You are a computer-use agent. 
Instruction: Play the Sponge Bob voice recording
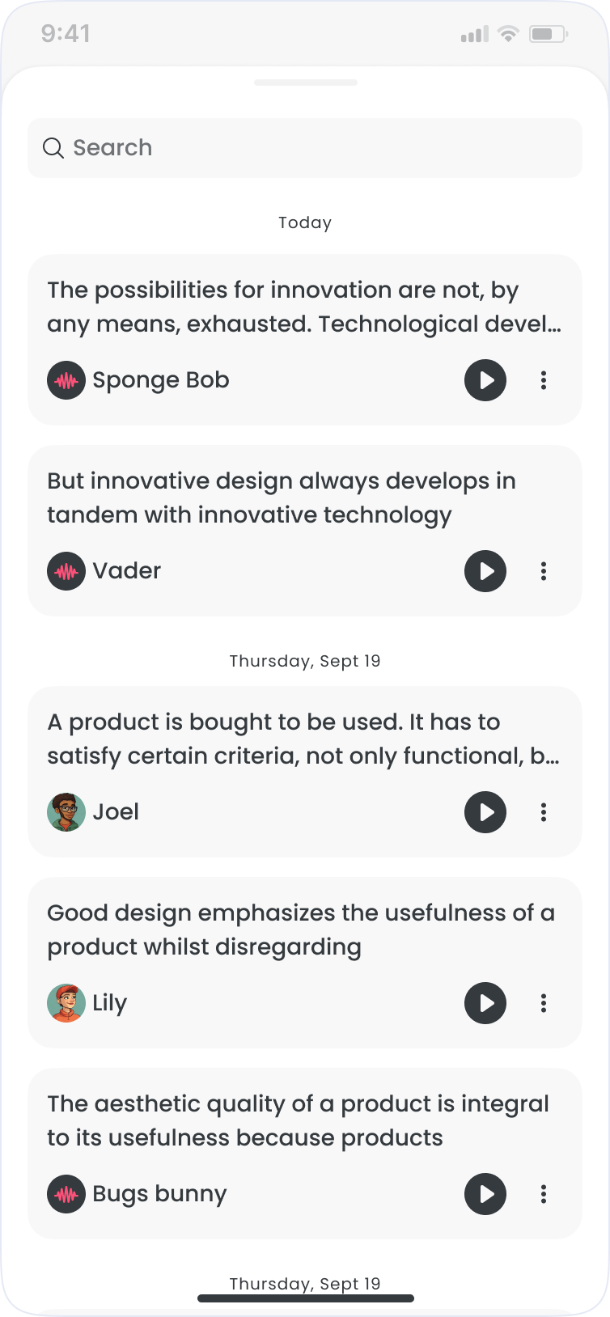[485, 380]
